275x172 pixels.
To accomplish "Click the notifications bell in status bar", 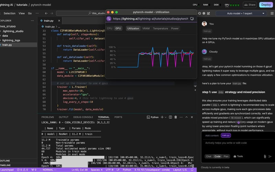I will coord(192,170).
